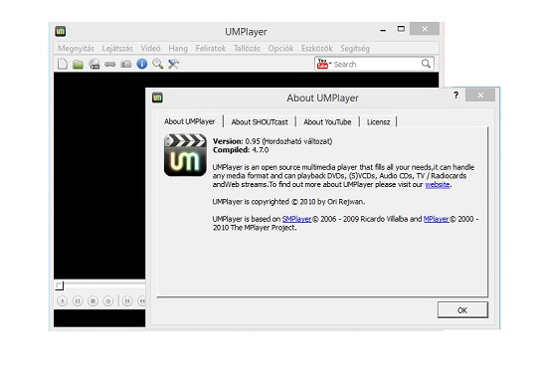The width and height of the screenshot is (547, 376).
Task: Click the magnifying glass icon next to info
Action: (158, 64)
